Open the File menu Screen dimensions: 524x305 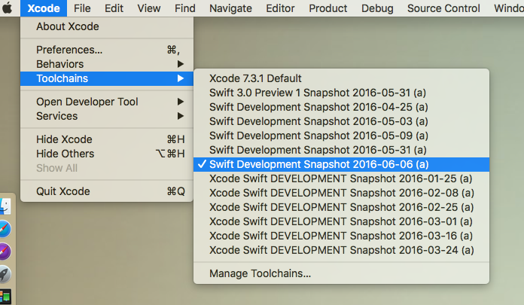click(82, 8)
